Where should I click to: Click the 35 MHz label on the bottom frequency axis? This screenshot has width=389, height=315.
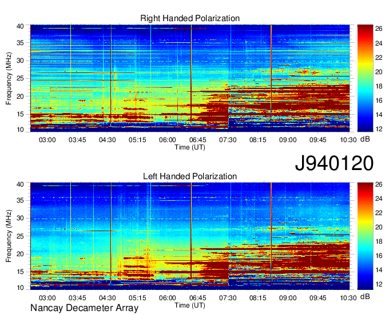point(20,200)
